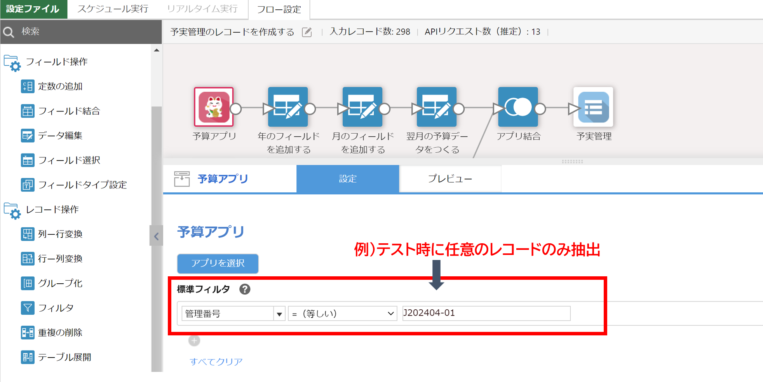Select the 重複の削除 icon
The image size is (763, 382).
[27, 333]
